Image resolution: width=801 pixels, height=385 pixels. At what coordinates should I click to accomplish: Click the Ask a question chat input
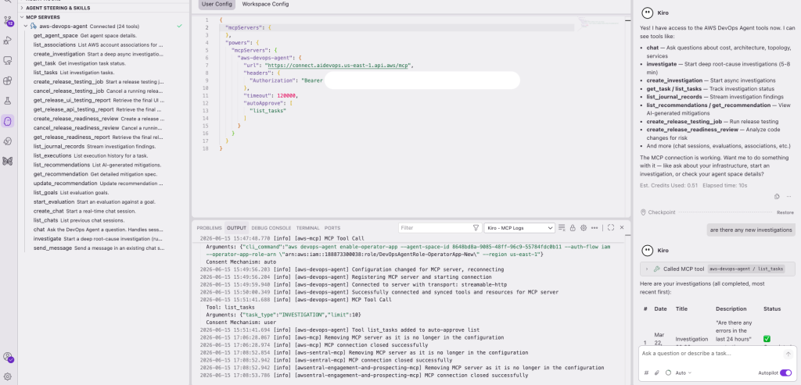[711, 354]
